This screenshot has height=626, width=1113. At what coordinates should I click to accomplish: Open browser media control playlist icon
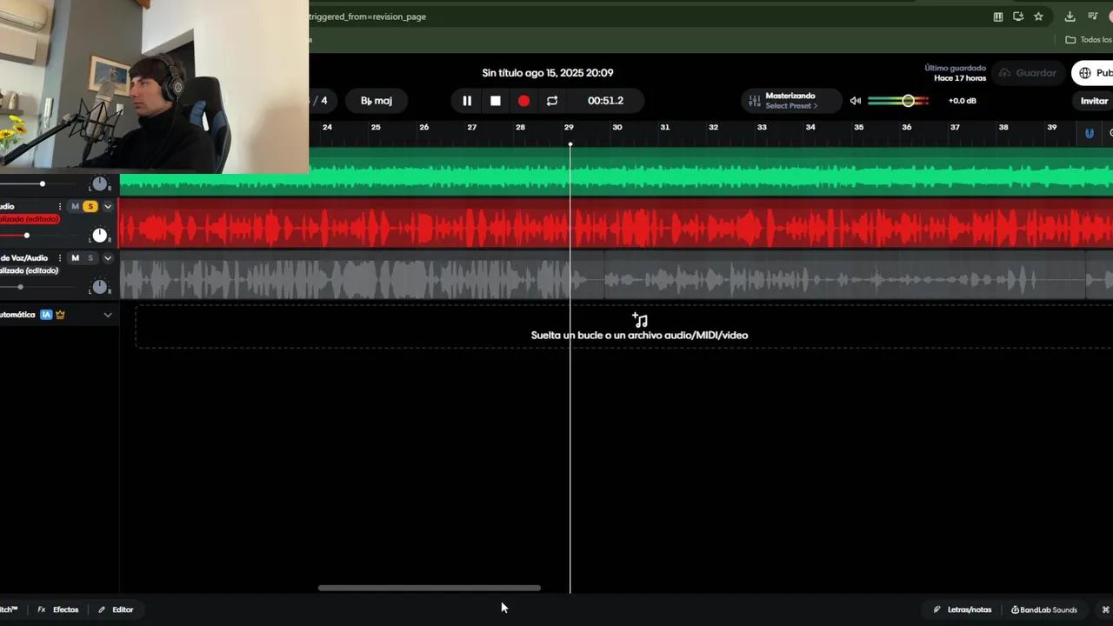click(1093, 17)
